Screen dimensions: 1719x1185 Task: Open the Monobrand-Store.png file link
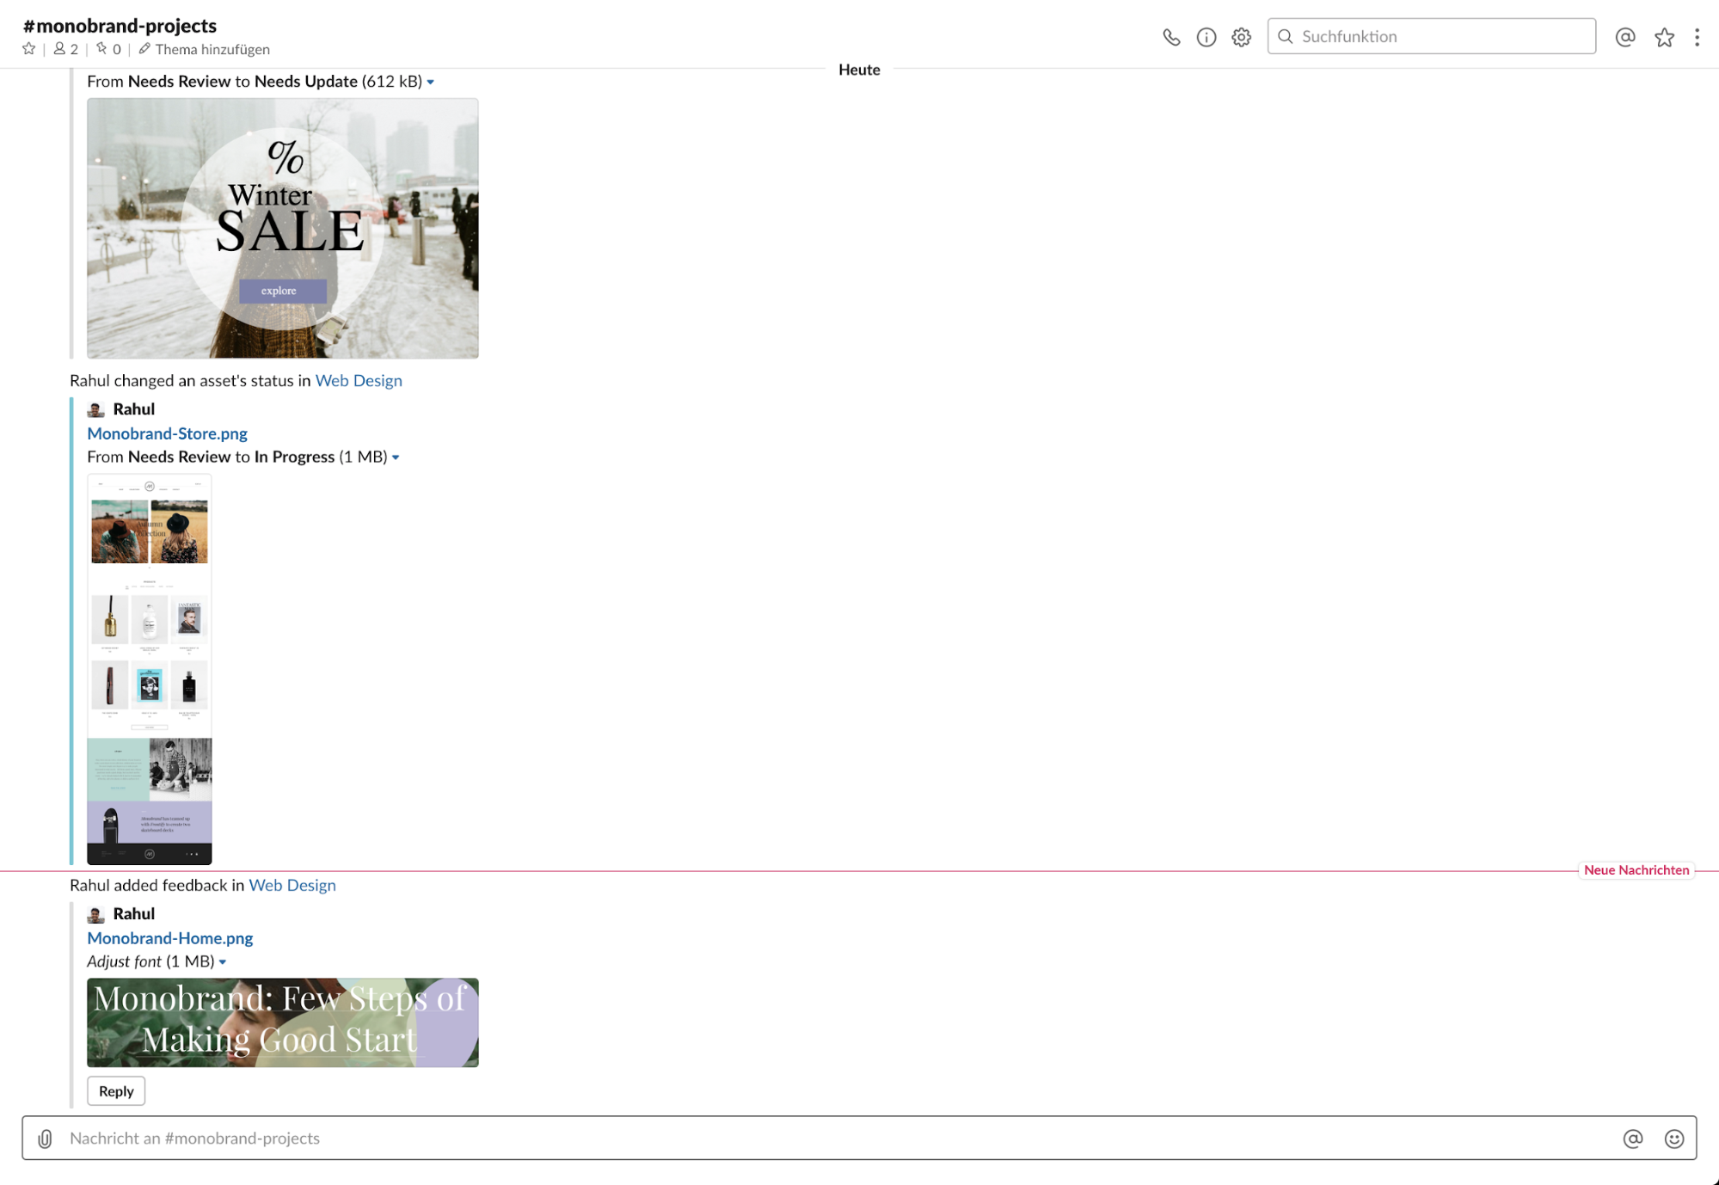pyautogui.click(x=167, y=433)
